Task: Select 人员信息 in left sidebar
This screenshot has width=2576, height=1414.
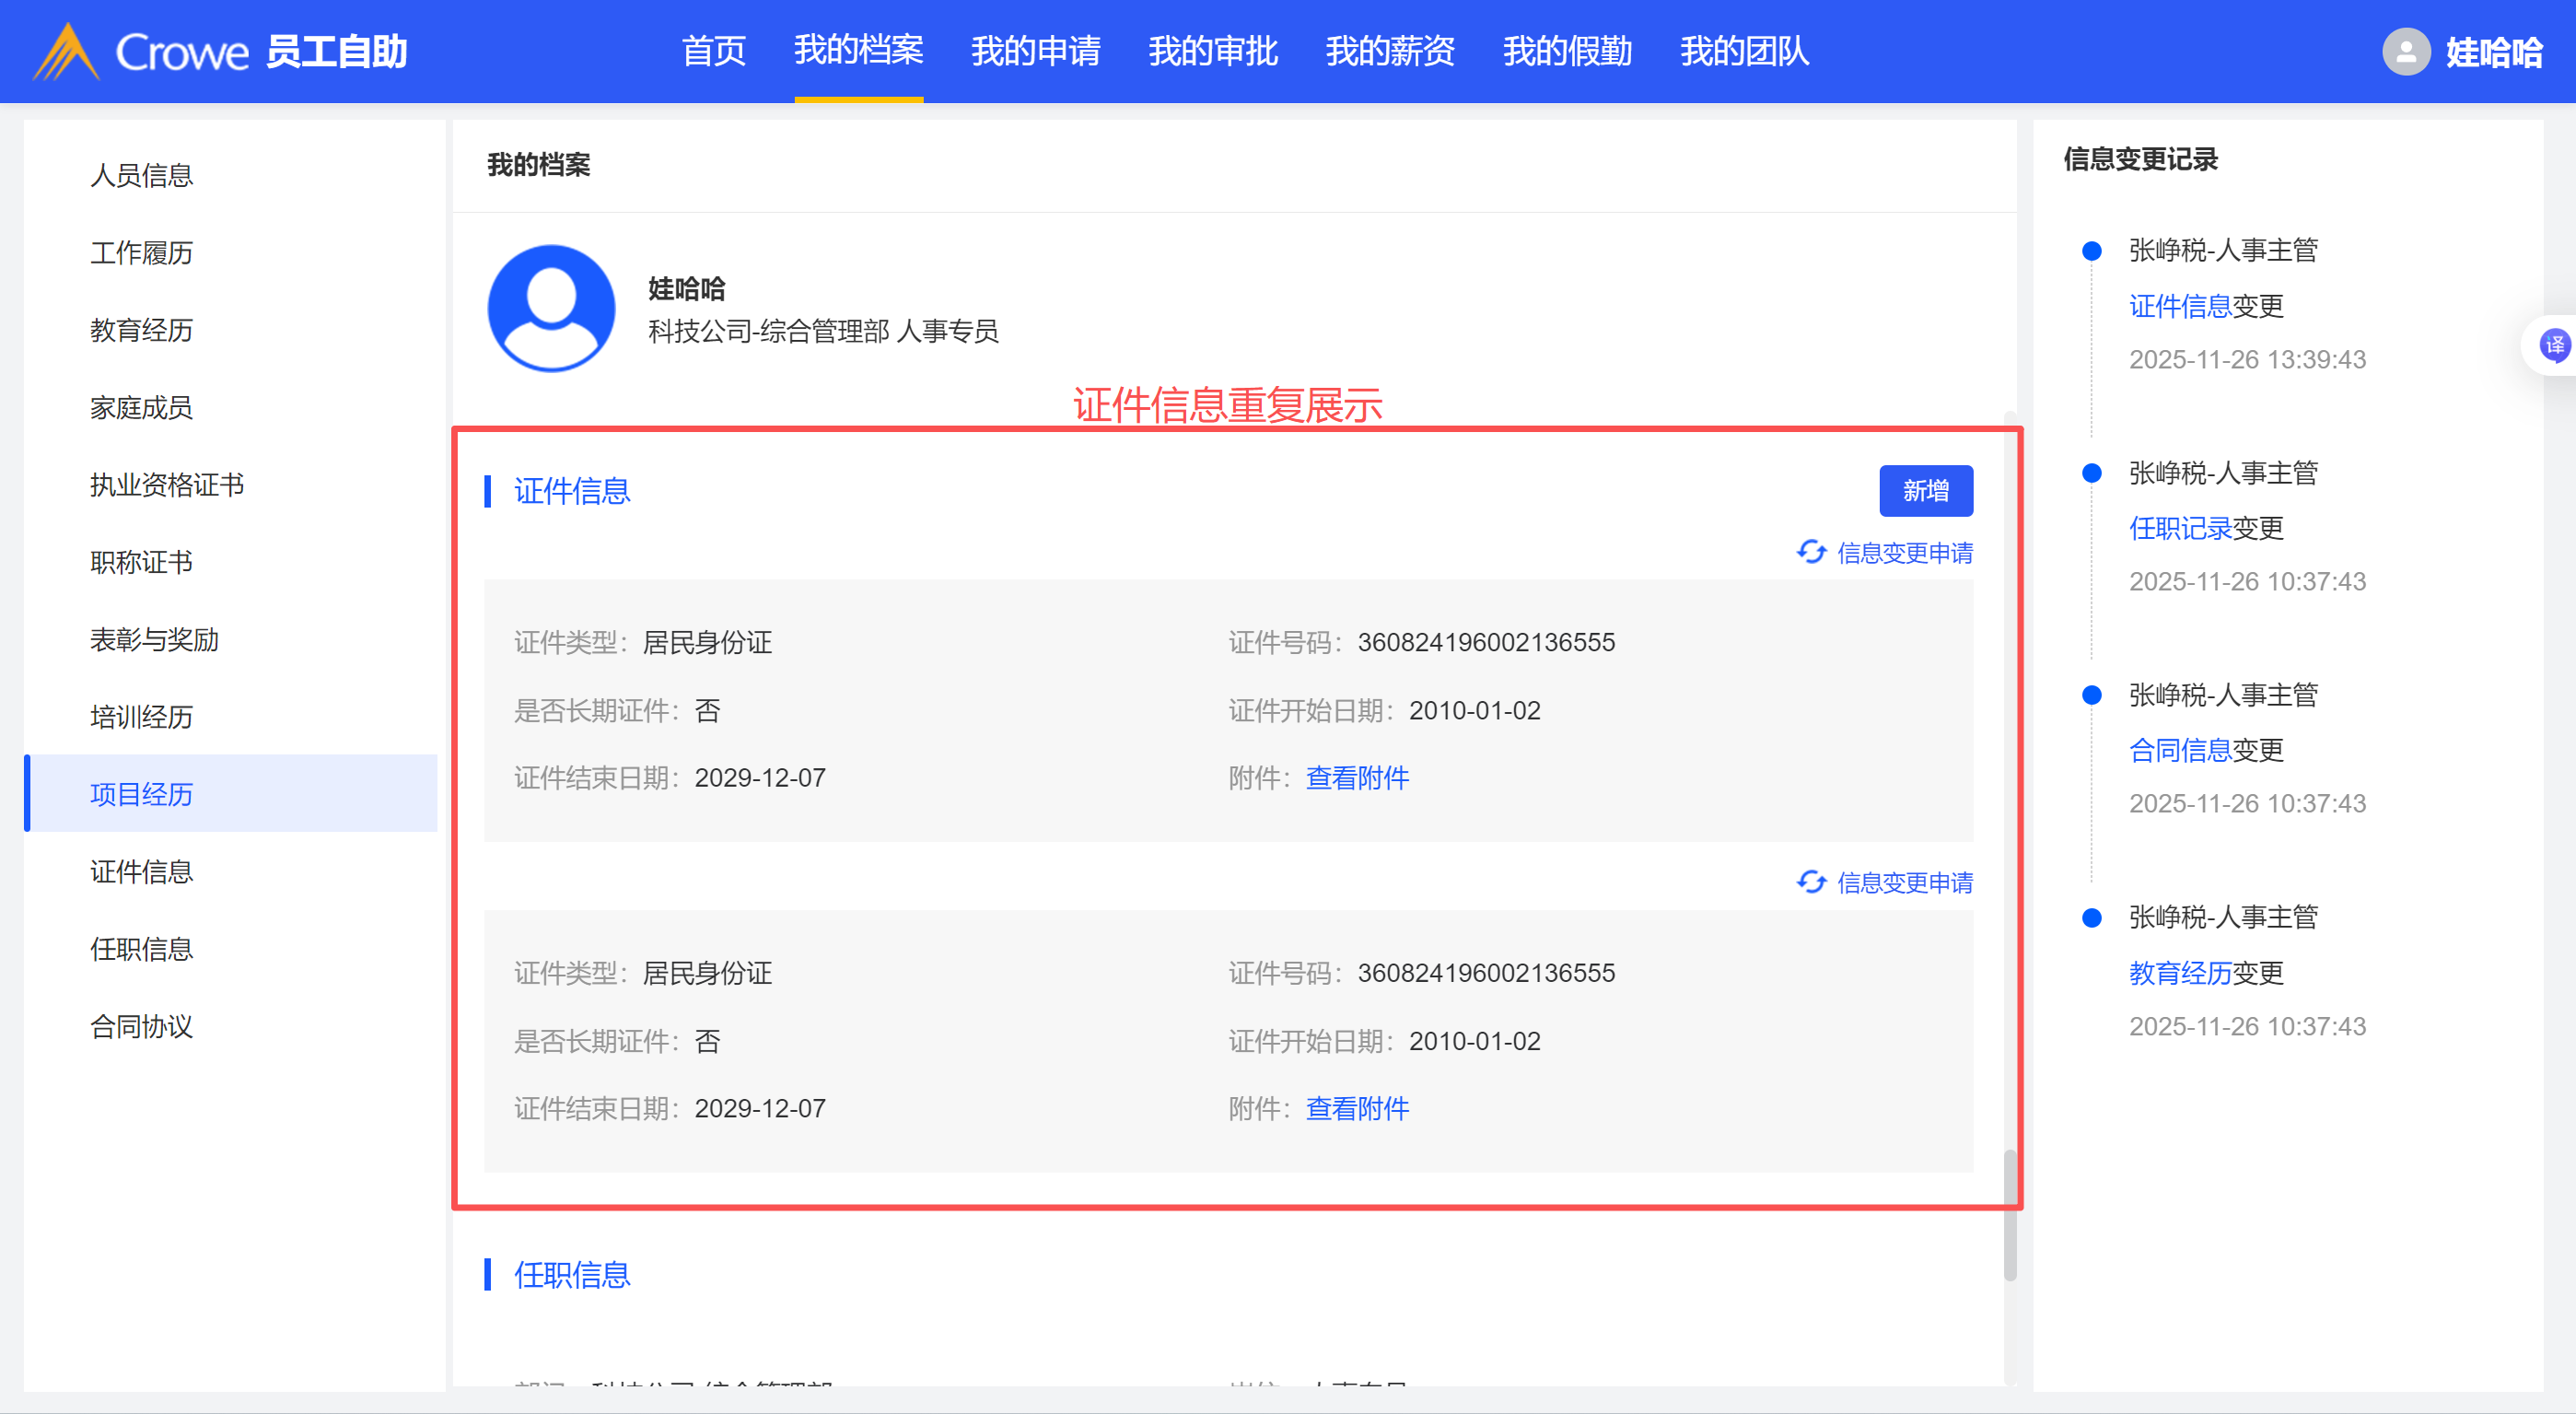Action: tap(141, 175)
